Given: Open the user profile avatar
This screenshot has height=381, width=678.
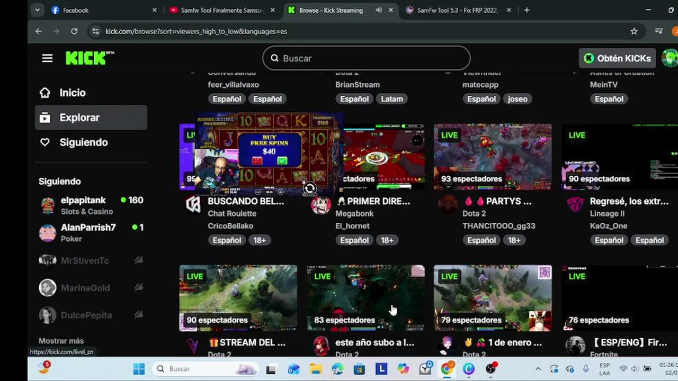Looking at the screenshot, I should click(x=670, y=58).
